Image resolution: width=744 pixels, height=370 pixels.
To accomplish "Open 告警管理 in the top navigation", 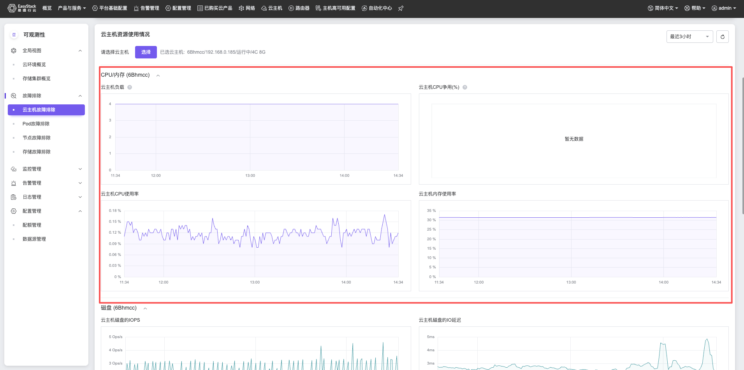I will point(146,8).
